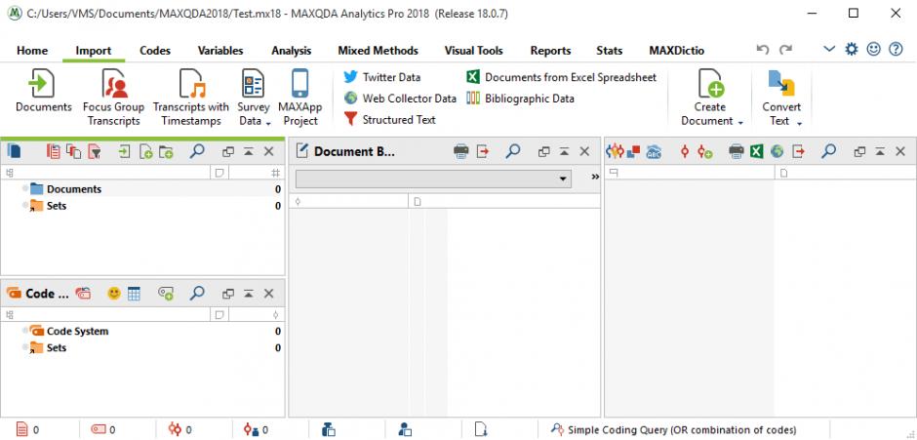The height and width of the screenshot is (440, 917).
Task: Click the Undo arrow
Action: click(x=763, y=49)
